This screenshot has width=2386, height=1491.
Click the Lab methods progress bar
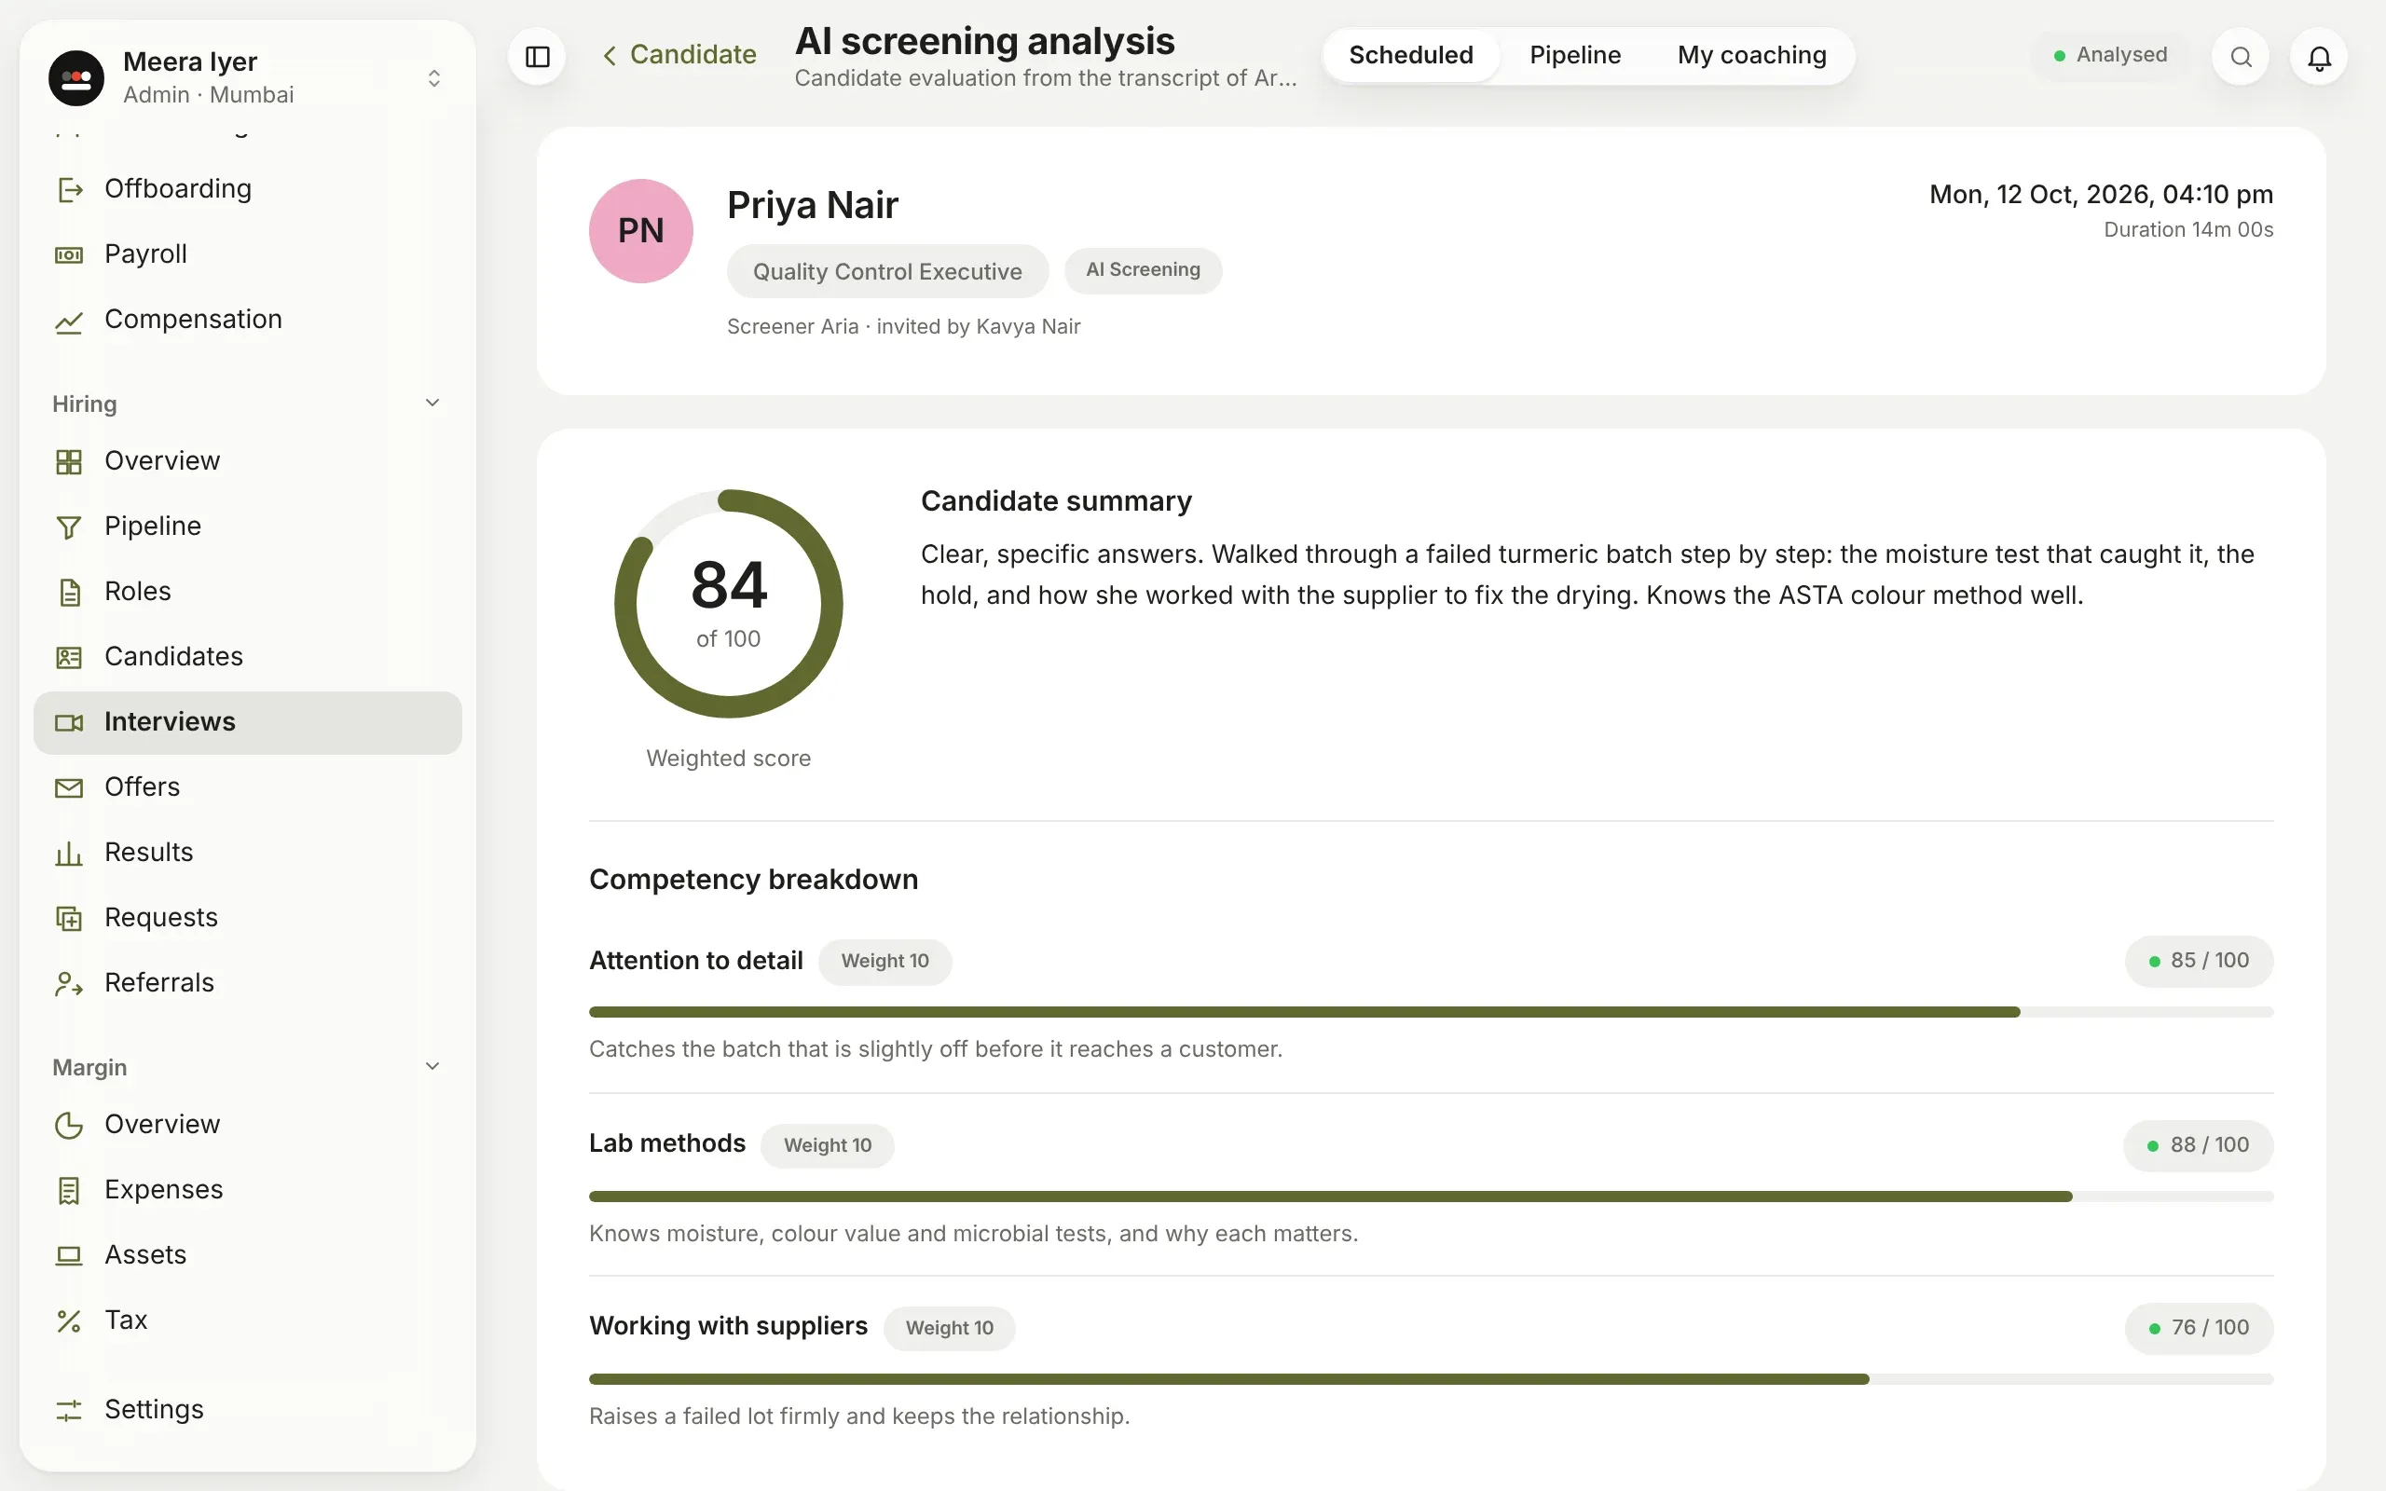[1431, 1197]
